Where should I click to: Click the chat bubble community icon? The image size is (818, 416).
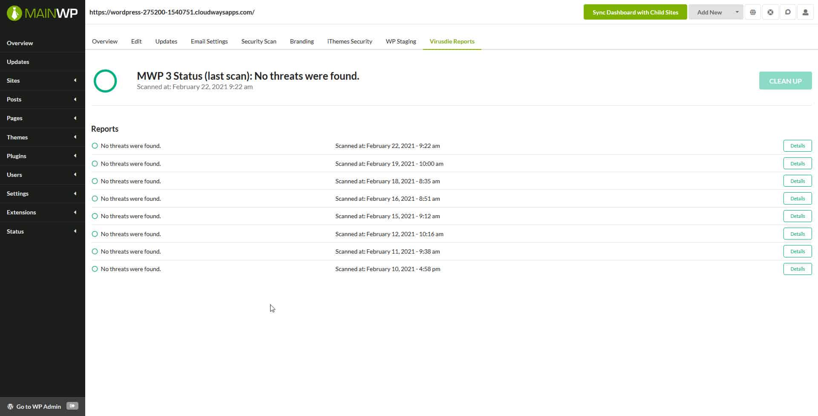pos(788,12)
